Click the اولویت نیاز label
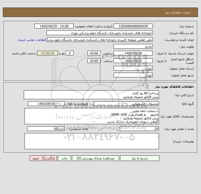 (x=186, y=47)
